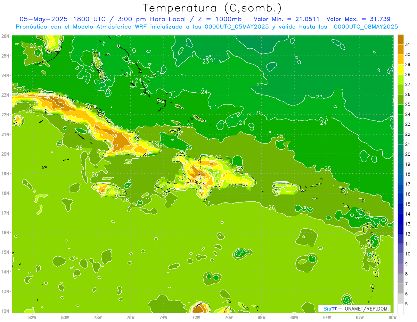
Task: Click the "0000UTC_08MAY2025" valid-until time text
Action: coord(366,27)
